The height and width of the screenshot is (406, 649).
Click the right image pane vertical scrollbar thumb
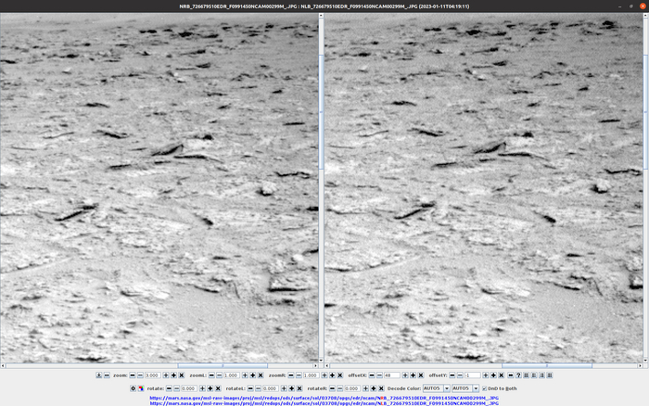645,112
